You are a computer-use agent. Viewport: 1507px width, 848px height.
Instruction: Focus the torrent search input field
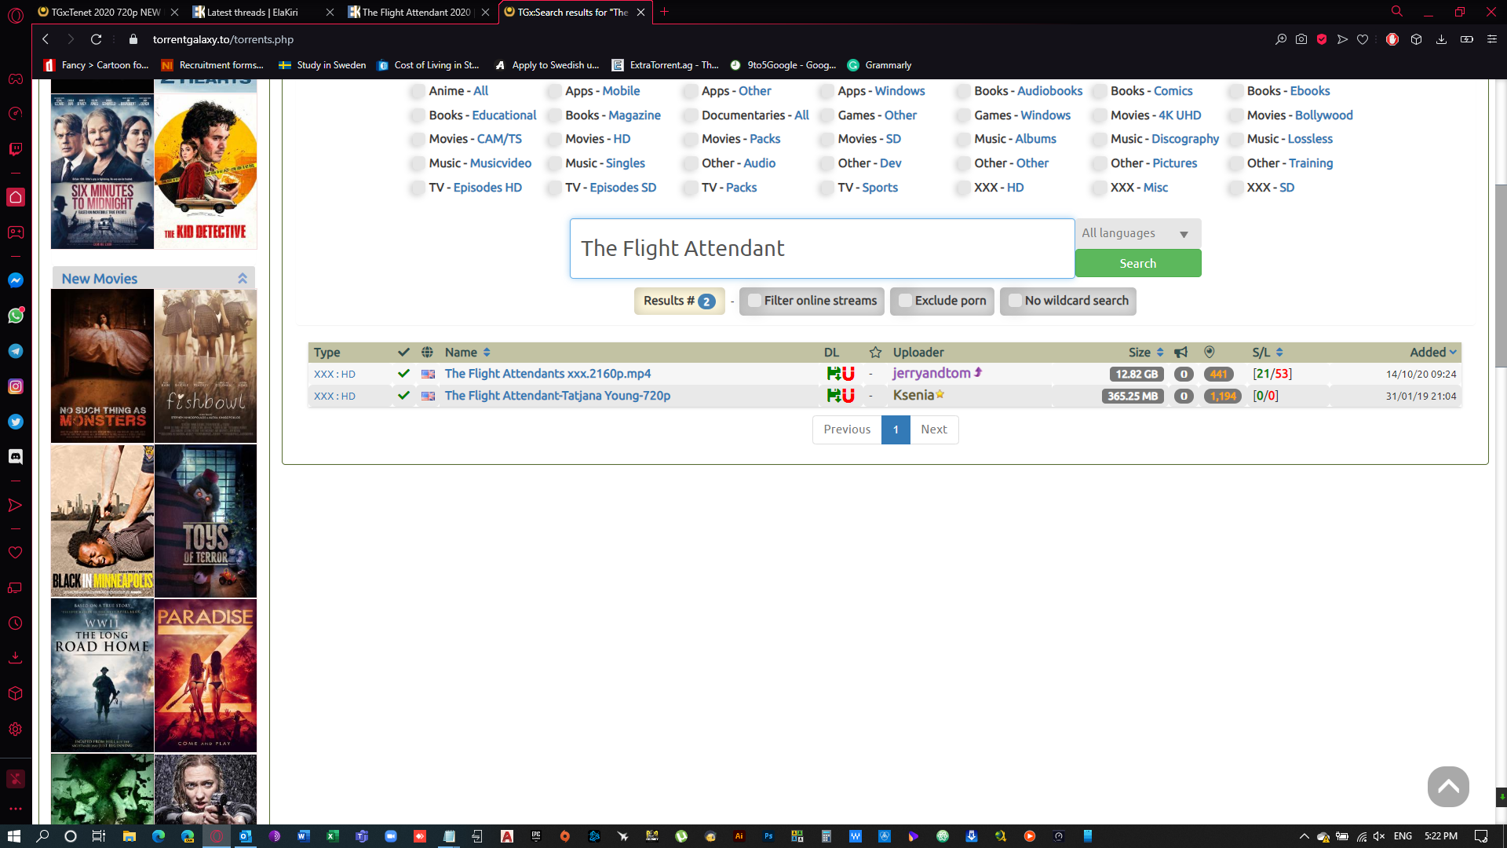pos(822,248)
